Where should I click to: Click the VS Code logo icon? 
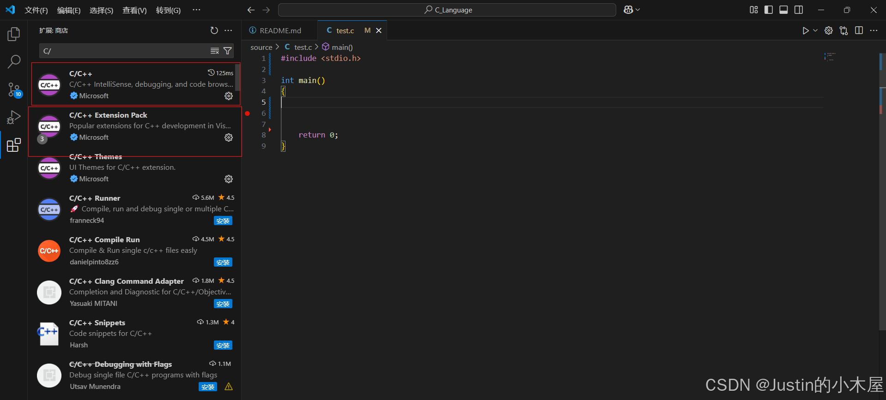click(x=10, y=10)
